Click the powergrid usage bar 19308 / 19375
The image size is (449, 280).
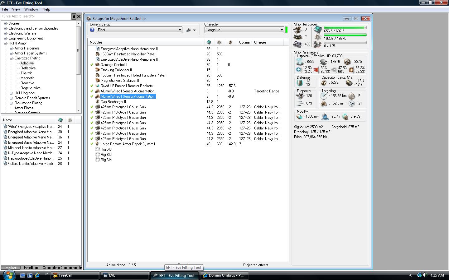tap(345, 35)
